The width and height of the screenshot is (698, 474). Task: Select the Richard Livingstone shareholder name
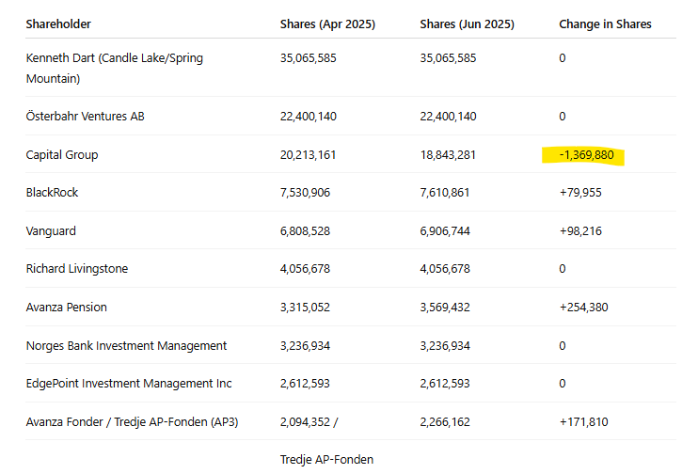[x=77, y=269]
